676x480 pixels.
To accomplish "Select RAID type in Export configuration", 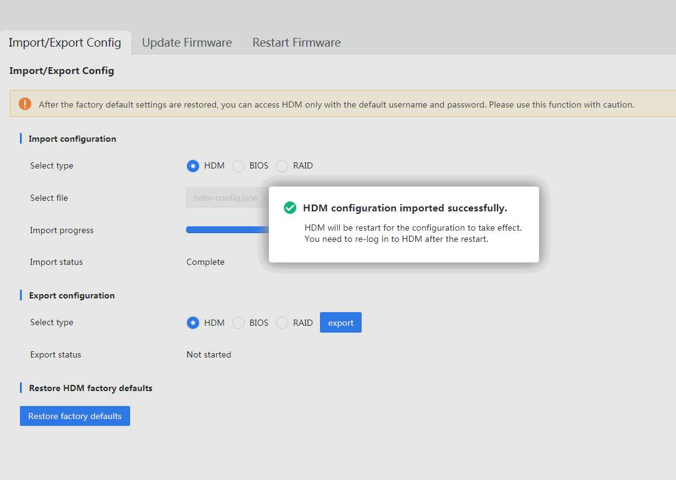I will (x=282, y=323).
